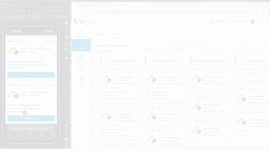Reload the page in the browser toolbar
The width and height of the screenshot is (270, 152).
point(86,11)
